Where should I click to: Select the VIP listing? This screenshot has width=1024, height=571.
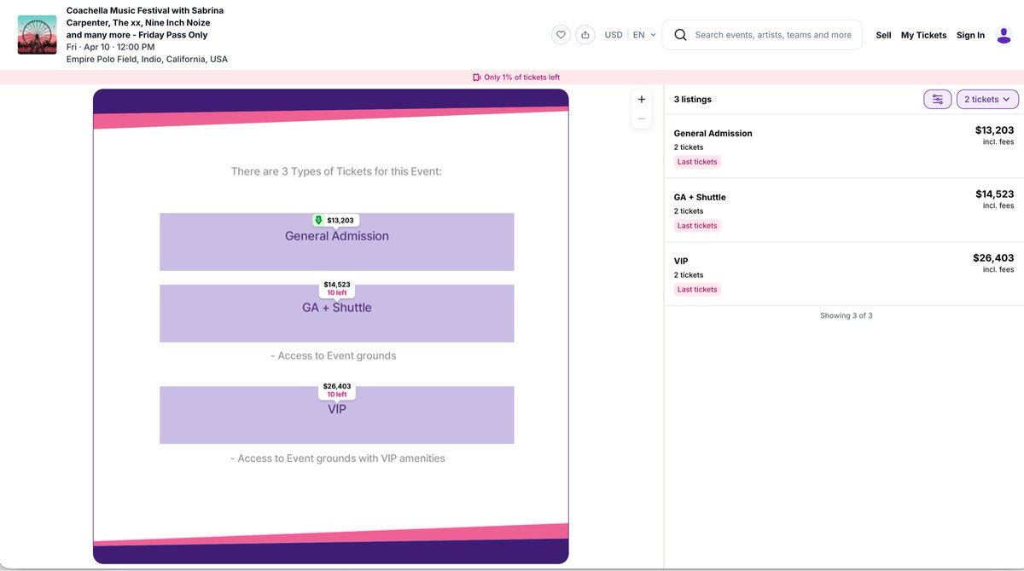[x=844, y=274]
